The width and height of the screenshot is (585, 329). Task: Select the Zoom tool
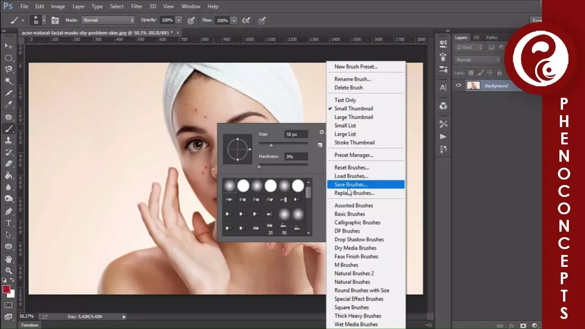click(x=8, y=271)
